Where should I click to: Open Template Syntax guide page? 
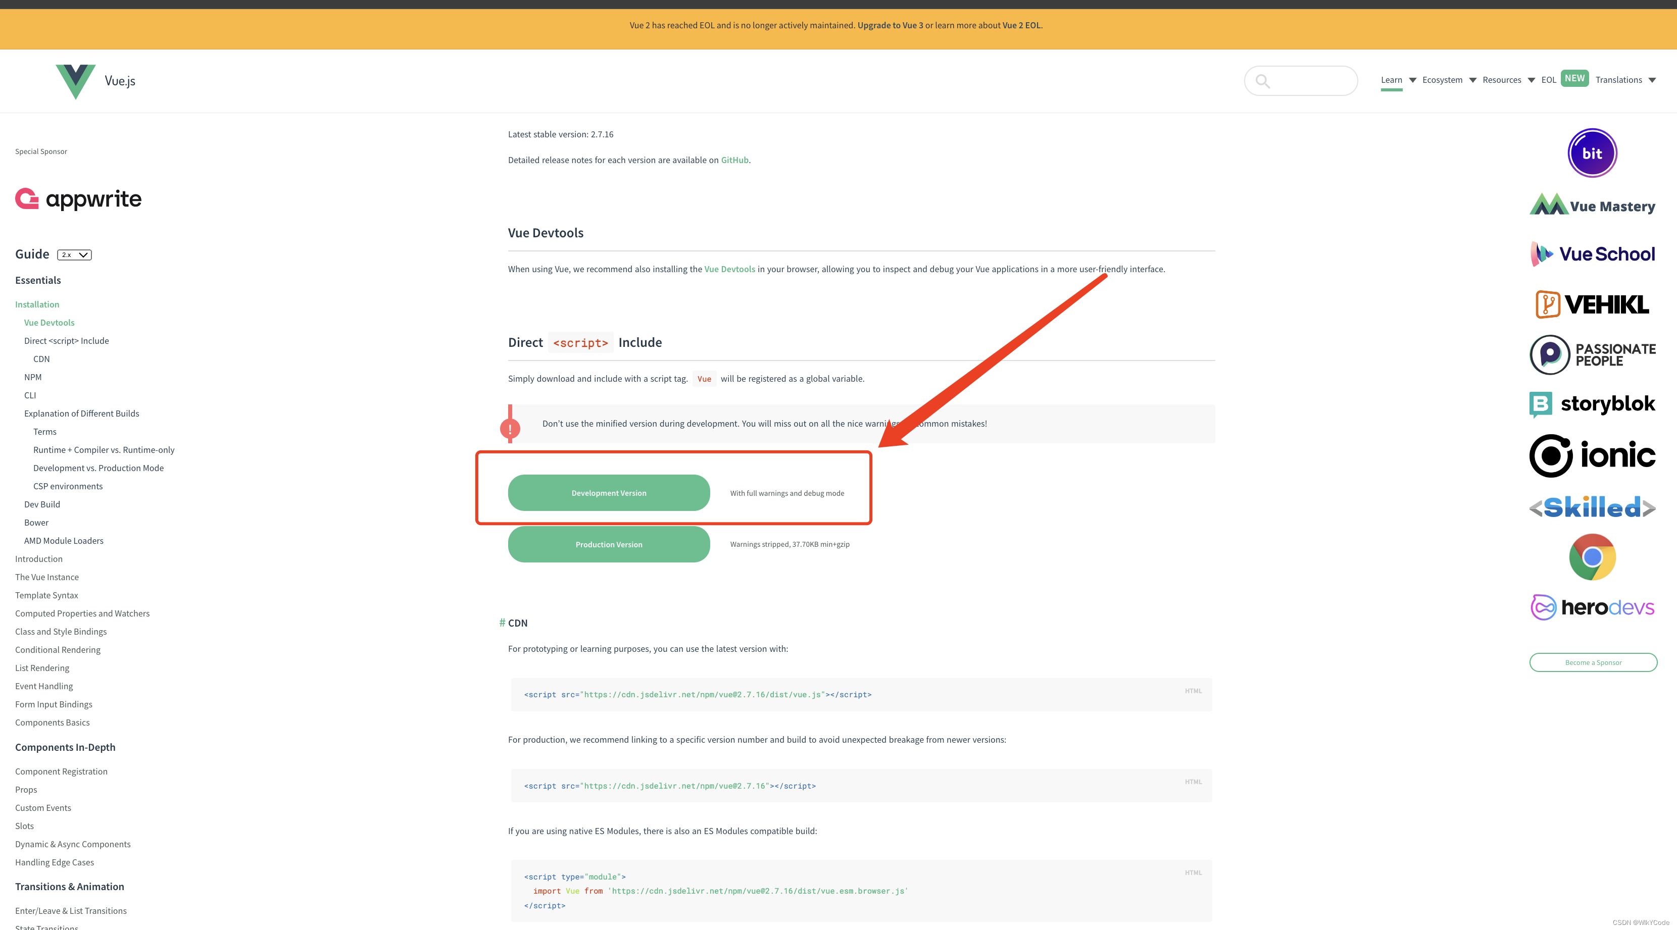tap(46, 595)
